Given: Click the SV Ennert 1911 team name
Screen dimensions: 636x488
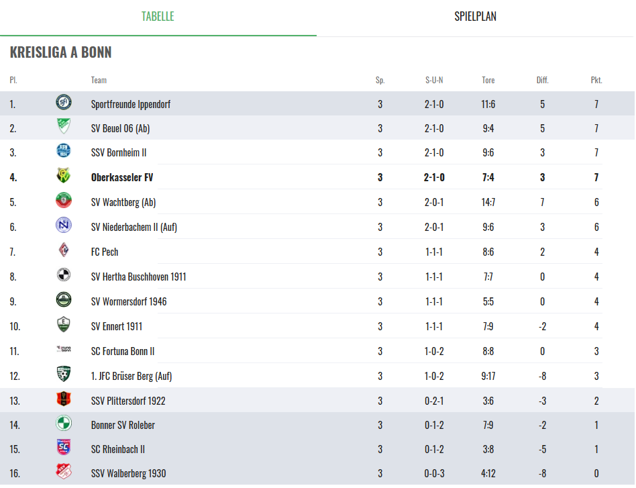Looking at the screenshot, I should click(x=117, y=326).
